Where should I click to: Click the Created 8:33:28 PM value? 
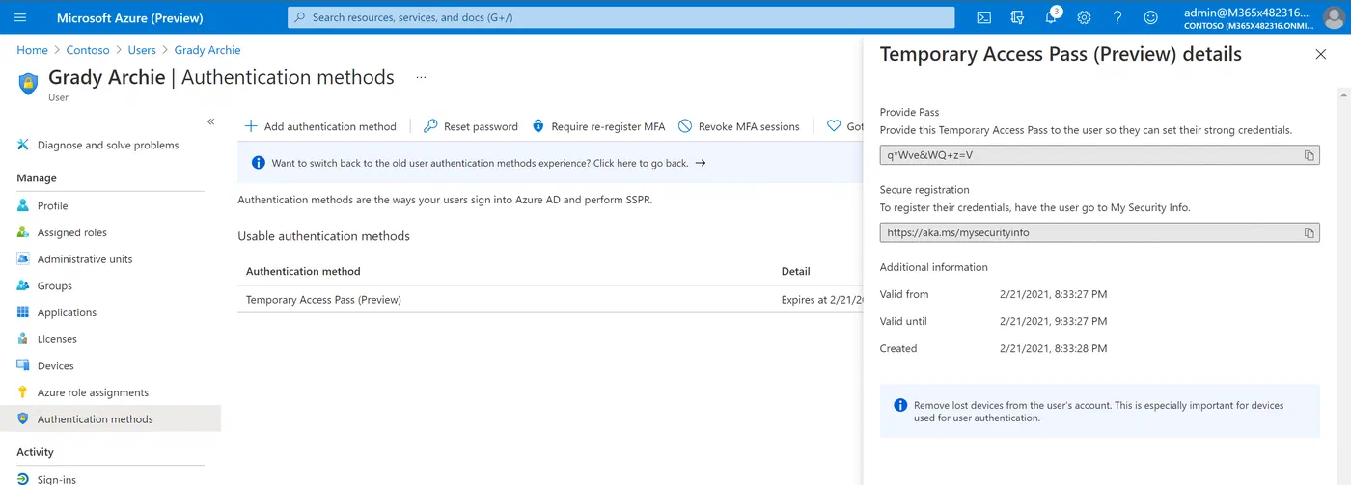pyautogui.click(x=1053, y=348)
